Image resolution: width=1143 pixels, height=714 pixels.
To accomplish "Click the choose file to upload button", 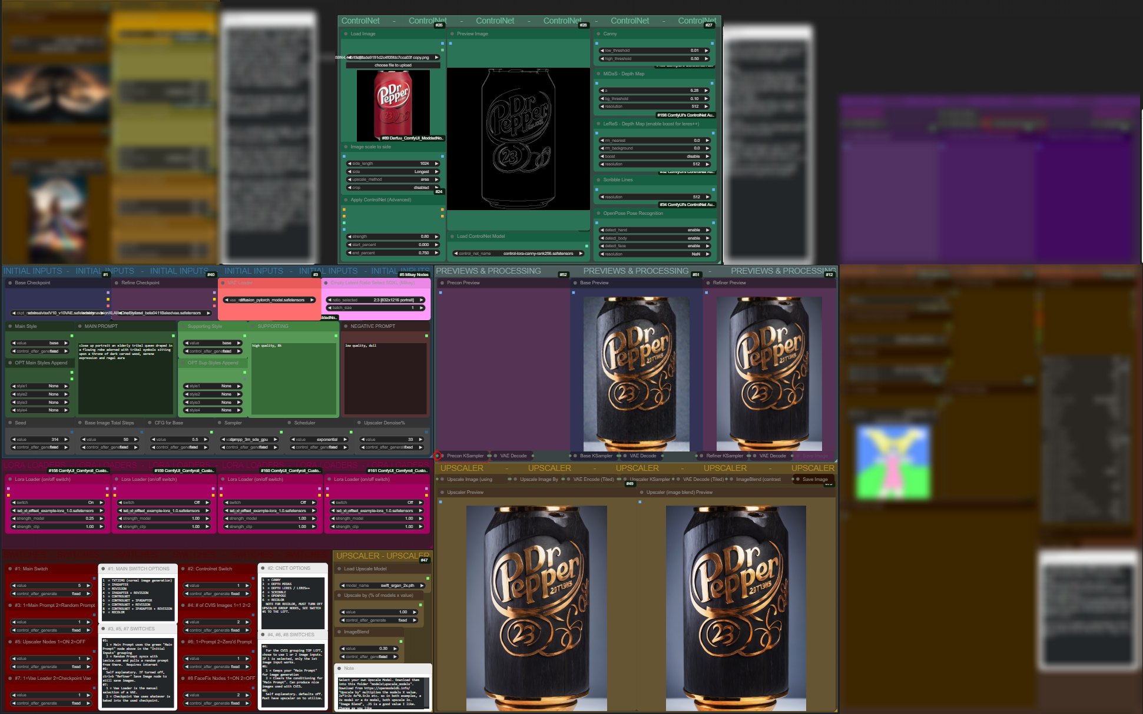I will point(393,65).
